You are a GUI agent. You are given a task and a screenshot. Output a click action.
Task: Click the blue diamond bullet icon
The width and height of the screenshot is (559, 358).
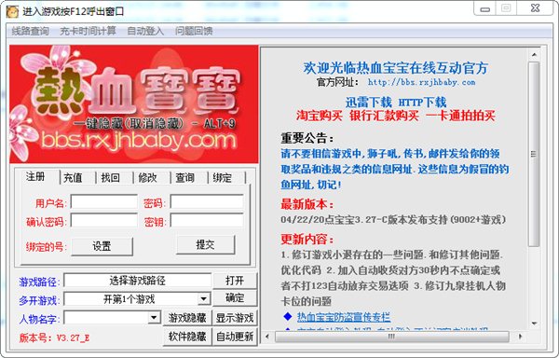(x=288, y=316)
